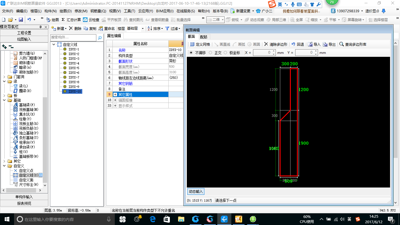Open the 新建 dropdown in component list

point(59,28)
